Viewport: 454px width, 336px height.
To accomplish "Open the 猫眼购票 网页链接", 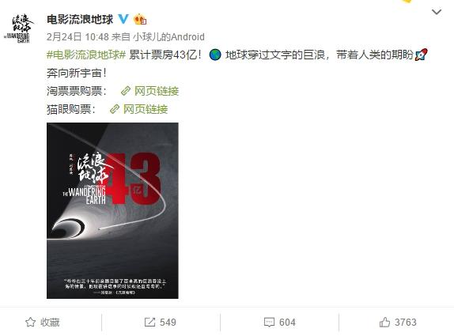I will coord(138,109).
